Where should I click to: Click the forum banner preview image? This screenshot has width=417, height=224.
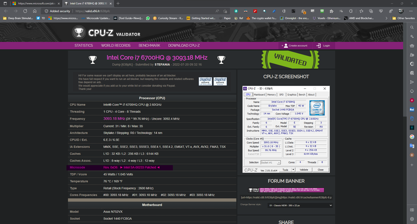click(x=286, y=190)
